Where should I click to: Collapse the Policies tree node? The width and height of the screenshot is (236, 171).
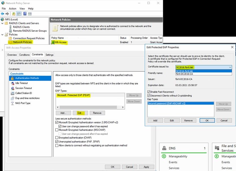click(x=2, y=35)
